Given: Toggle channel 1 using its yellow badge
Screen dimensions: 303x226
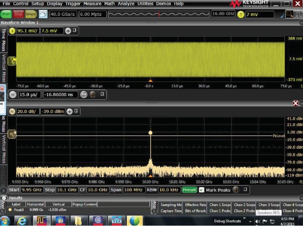Looking at the screenshot, I should coord(12,31).
